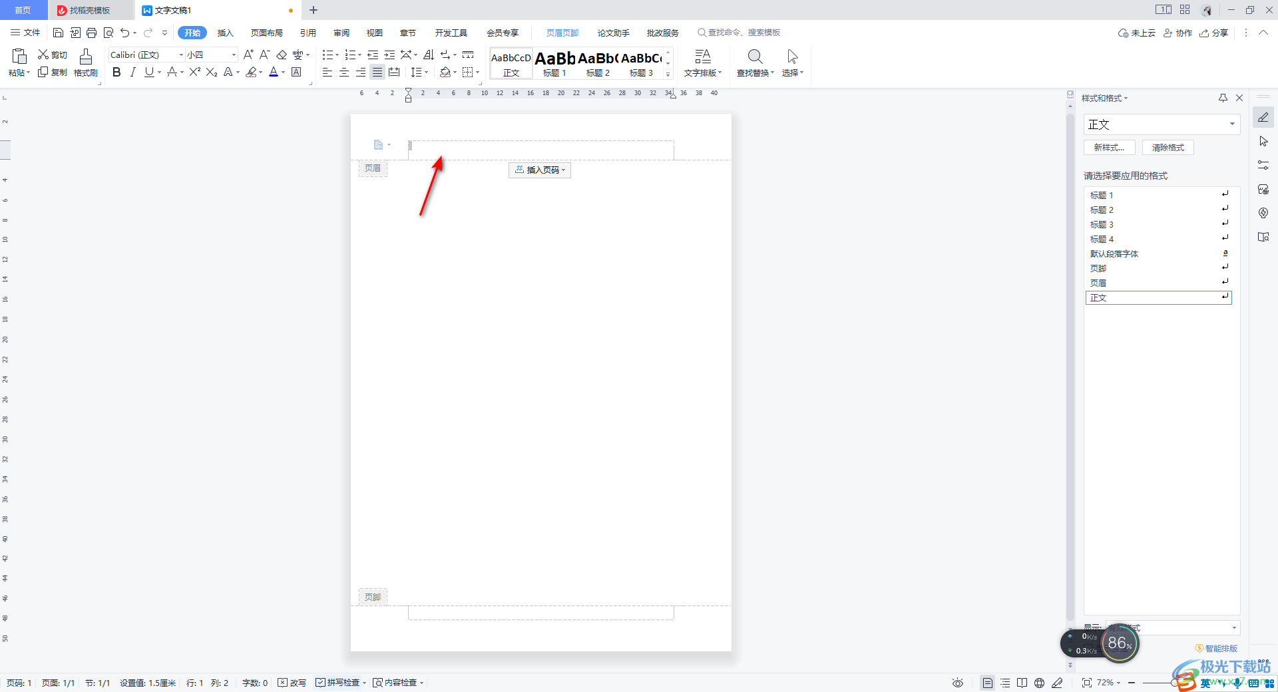The image size is (1278, 692).
Task: Toggle Italic formatting
Action: click(x=132, y=72)
